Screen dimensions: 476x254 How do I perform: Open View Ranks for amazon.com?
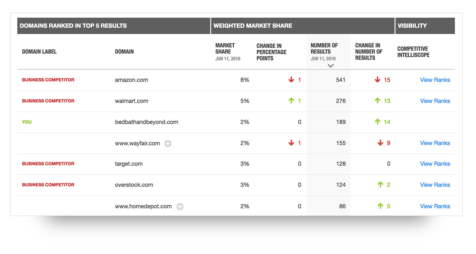(x=435, y=80)
